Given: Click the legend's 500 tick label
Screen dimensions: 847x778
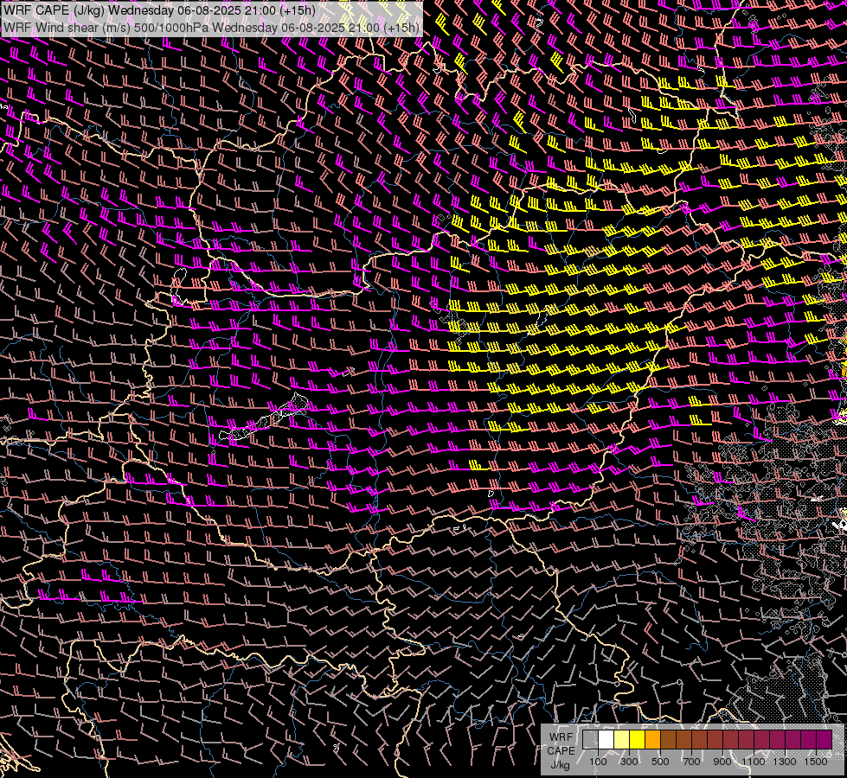Looking at the screenshot, I should (660, 762).
